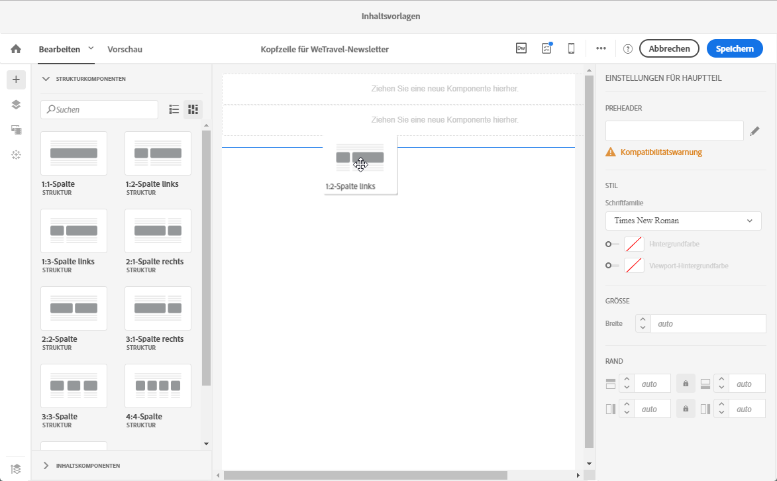Image resolution: width=777 pixels, height=481 pixels.
Task: Click the top margin auto field
Action: click(652, 384)
